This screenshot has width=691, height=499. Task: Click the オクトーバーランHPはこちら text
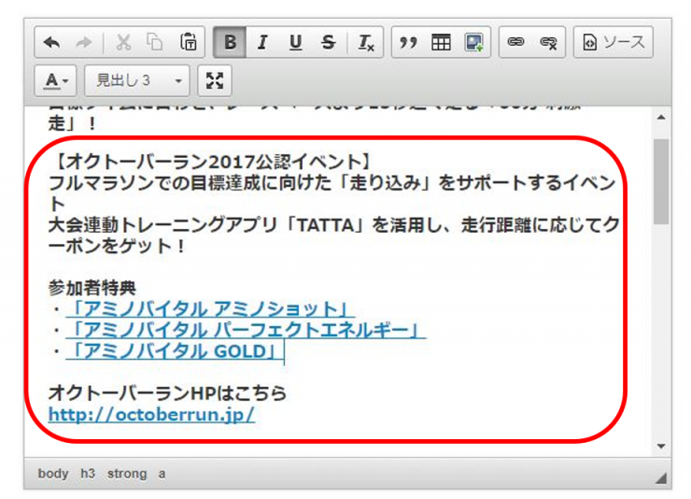pyautogui.click(x=167, y=393)
